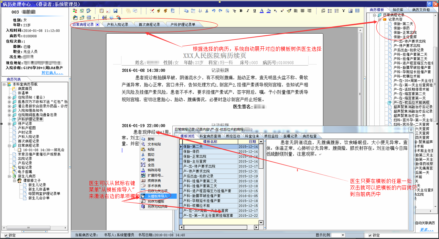
Task: Click the two-people patients icon
Action: click(x=75, y=11)
